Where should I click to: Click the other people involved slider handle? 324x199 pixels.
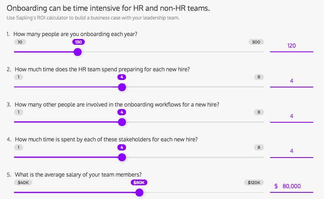pos(122,122)
